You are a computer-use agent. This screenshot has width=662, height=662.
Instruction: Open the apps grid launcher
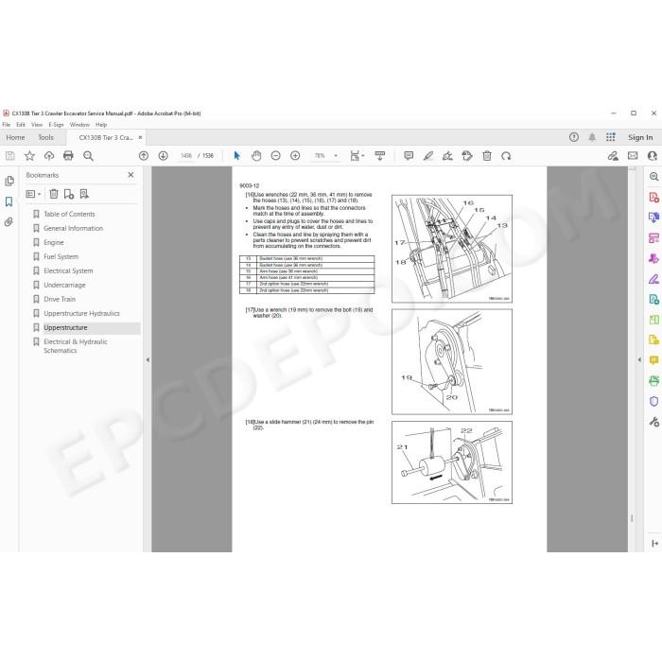pos(611,137)
